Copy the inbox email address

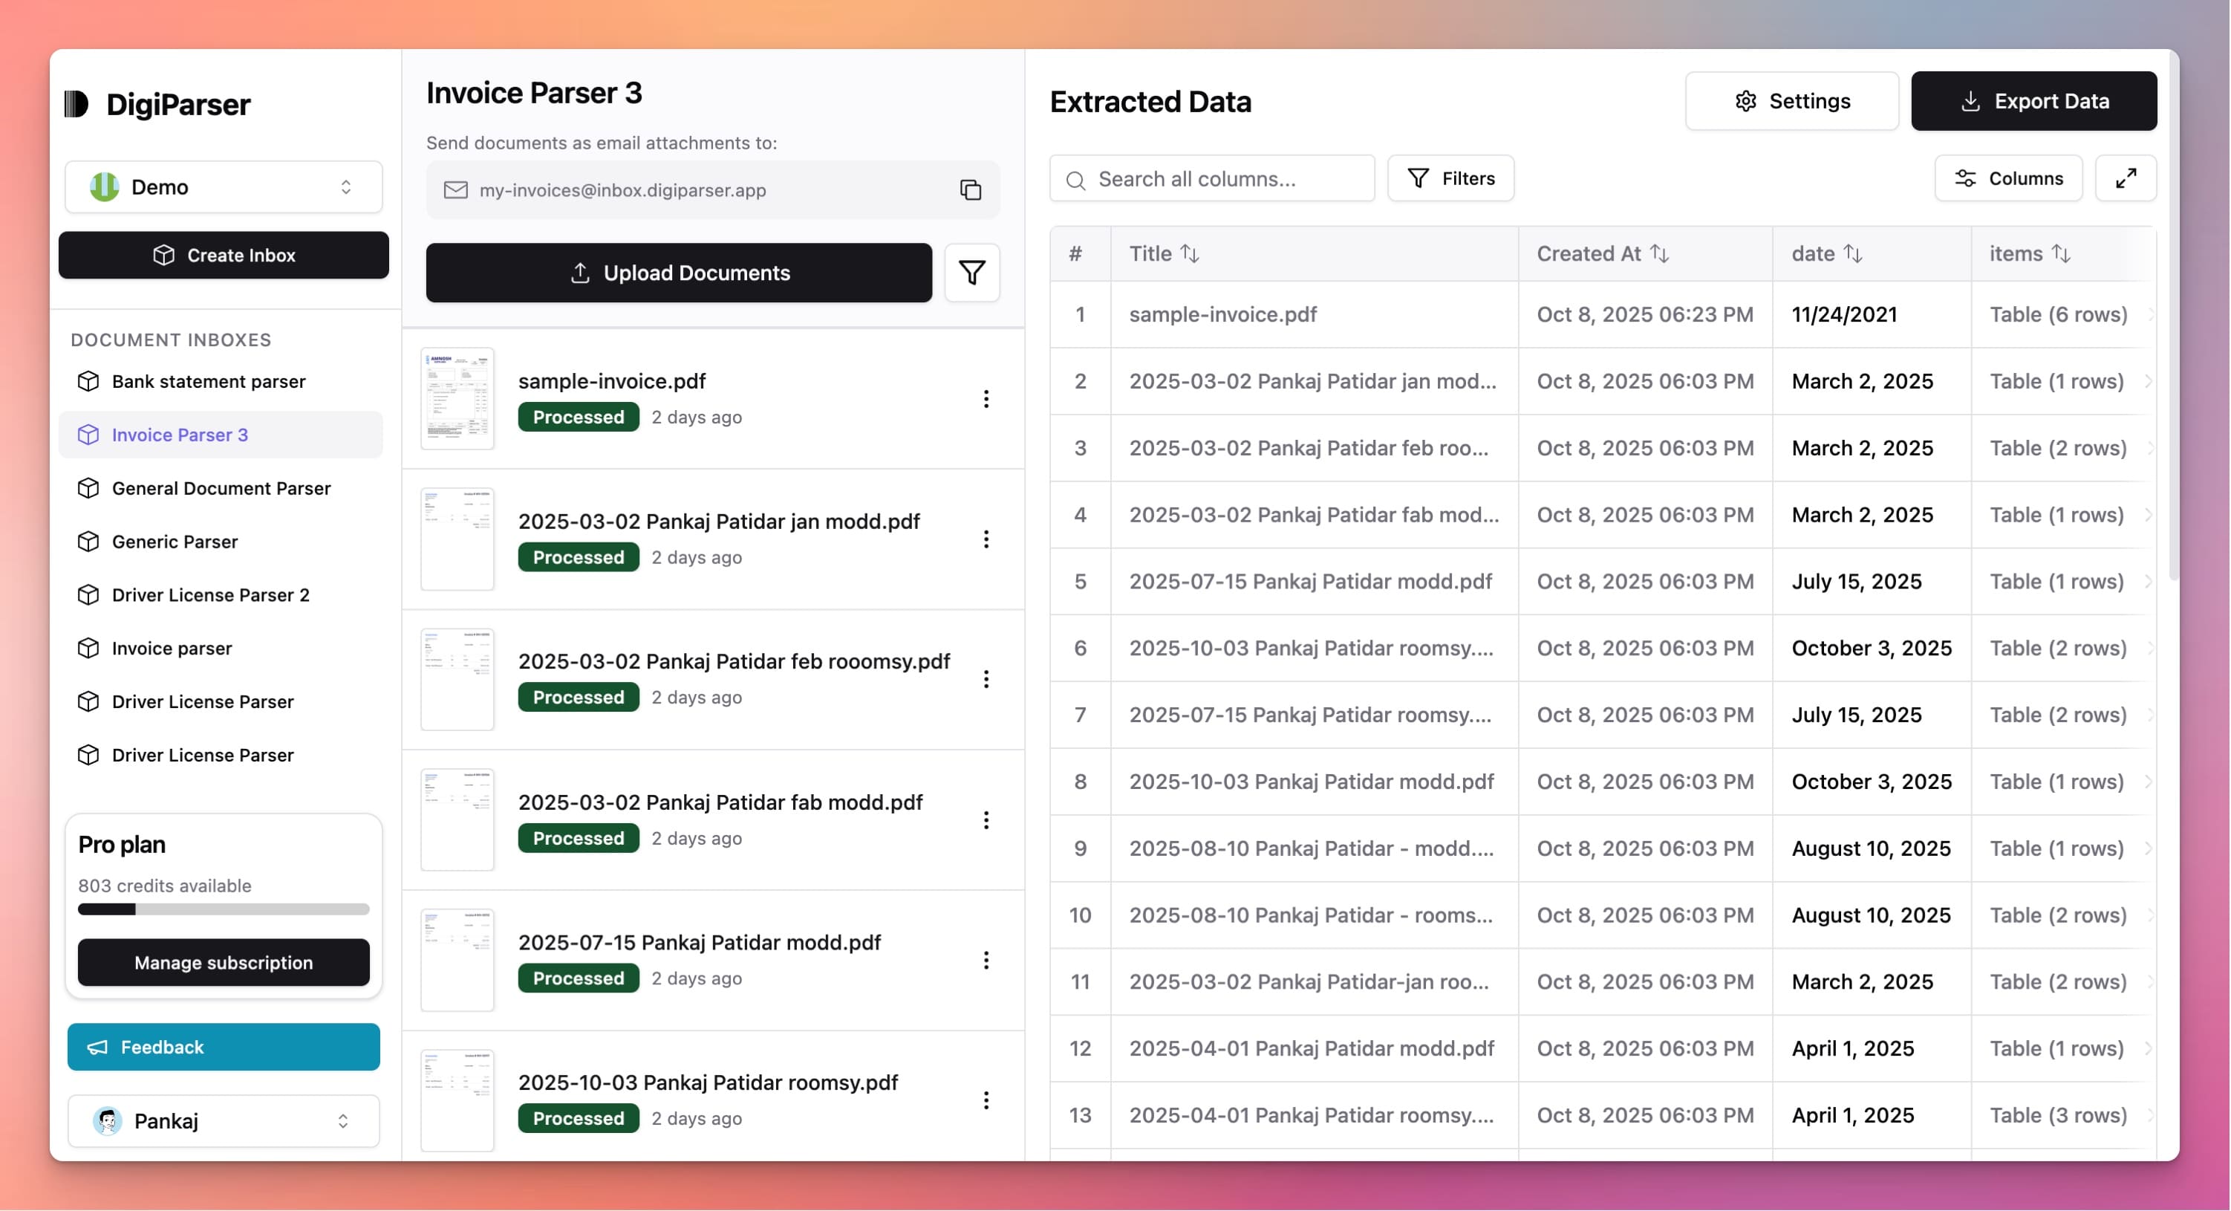969,189
